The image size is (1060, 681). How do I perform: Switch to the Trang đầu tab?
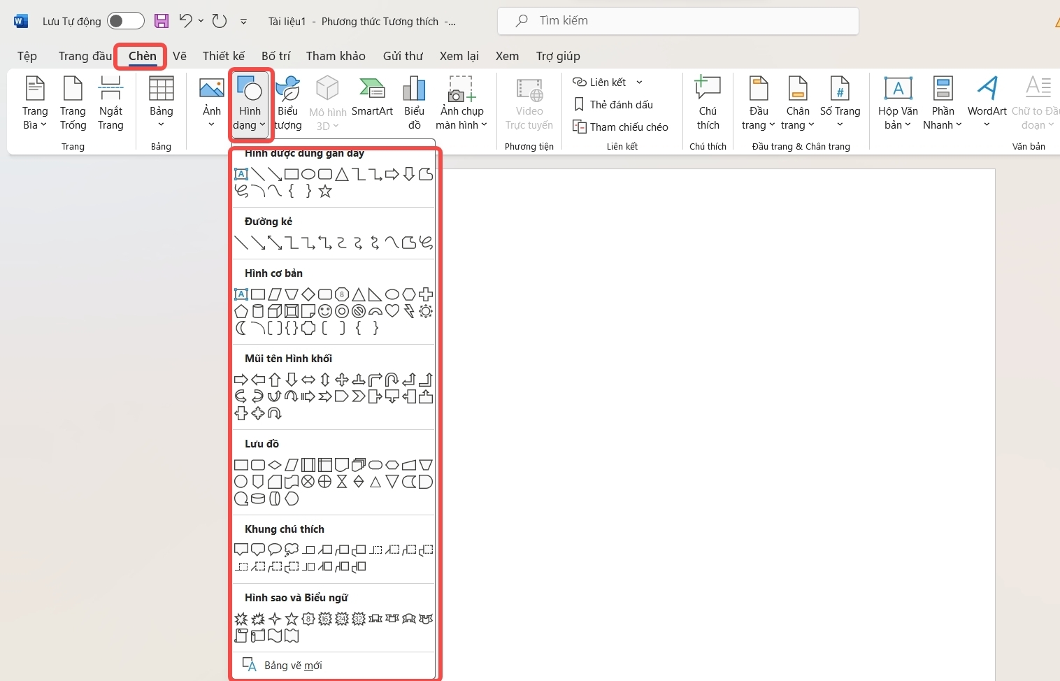(x=85, y=56)
